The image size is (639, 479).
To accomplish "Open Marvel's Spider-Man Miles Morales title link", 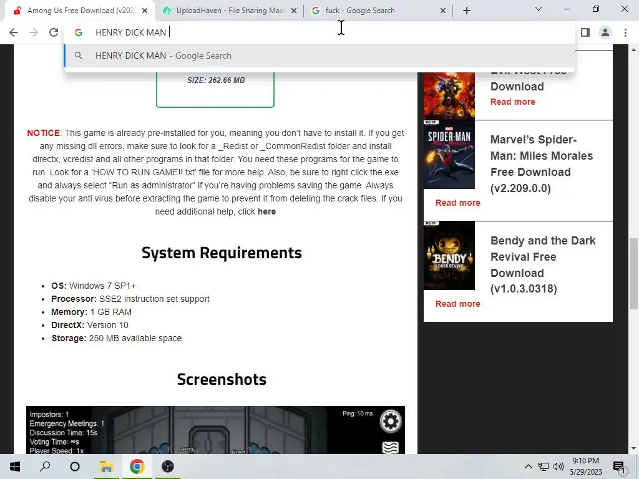I will (x=542, y=164).
